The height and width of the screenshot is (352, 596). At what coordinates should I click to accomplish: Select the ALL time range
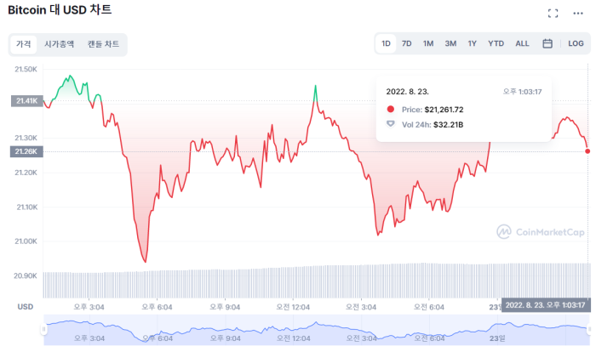[522, 43]
